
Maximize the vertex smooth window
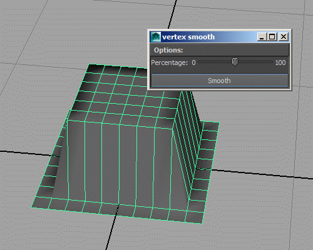point(272,37)
